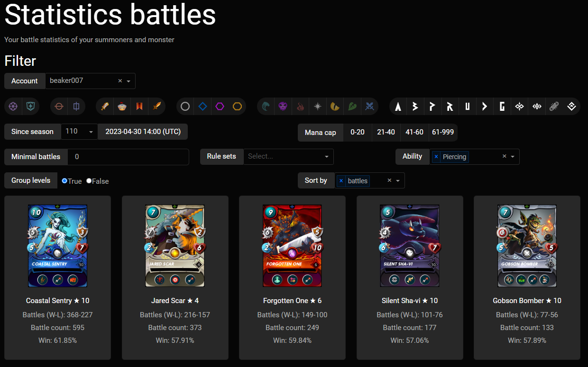Set Group levels to True

click(x=64, y=181)
